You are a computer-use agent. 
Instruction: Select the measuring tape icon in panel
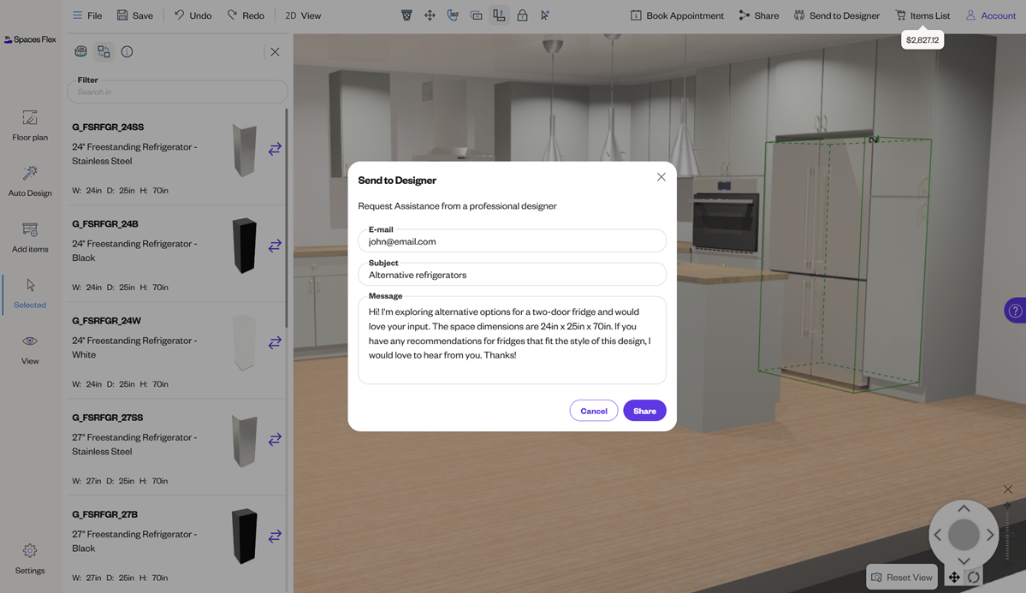(x=80, y=51)
